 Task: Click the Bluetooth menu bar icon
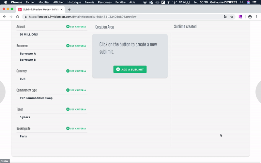168,2
